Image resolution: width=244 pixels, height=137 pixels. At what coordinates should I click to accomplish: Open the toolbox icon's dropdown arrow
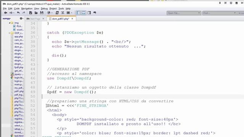71,13
